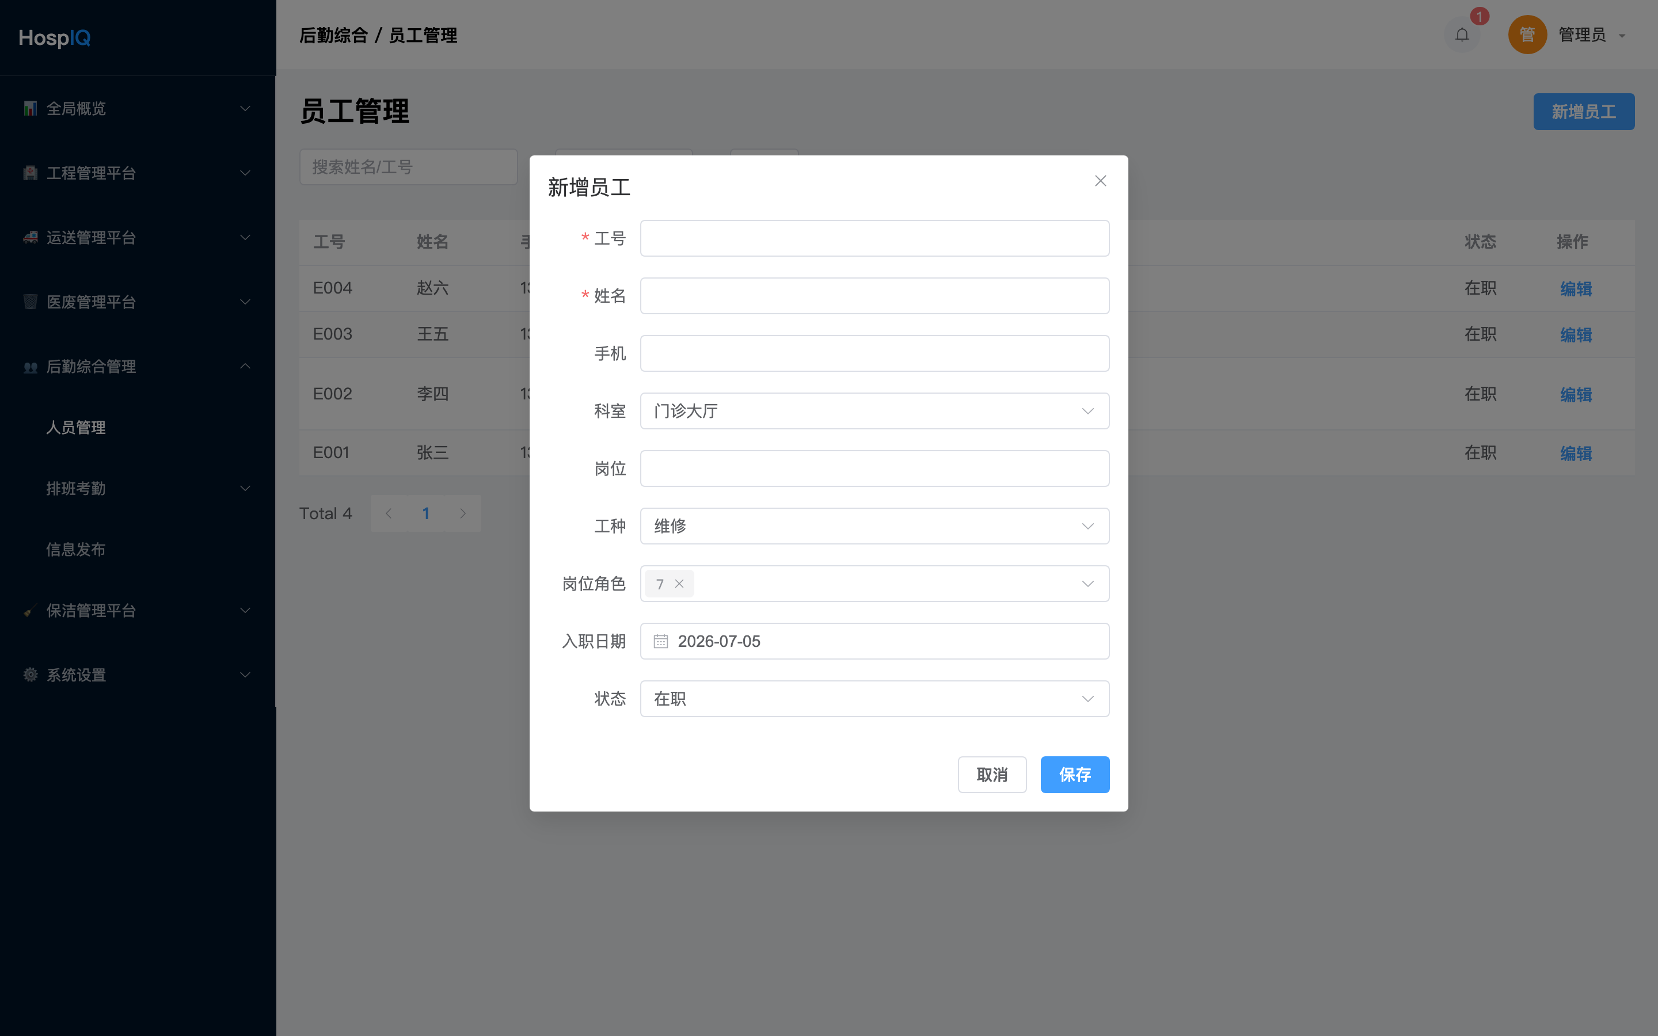Screen dimensions: 1658x1036
Task: Click the E004 cell in table
Action: tap(332, 288)
